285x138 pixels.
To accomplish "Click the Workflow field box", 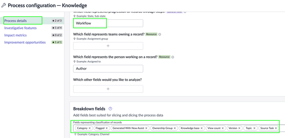I will (108, 23).
